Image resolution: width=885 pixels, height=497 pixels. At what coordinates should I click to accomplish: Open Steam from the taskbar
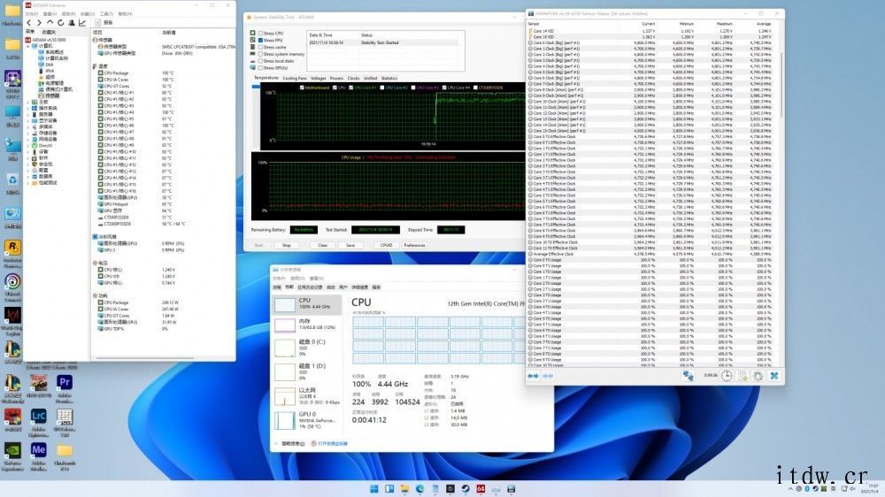tap(466, 488)
